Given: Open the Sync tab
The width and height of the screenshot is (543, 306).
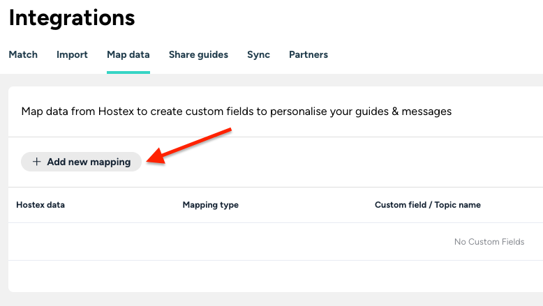Looking at the screenshot, I should [x=258, y=54].
